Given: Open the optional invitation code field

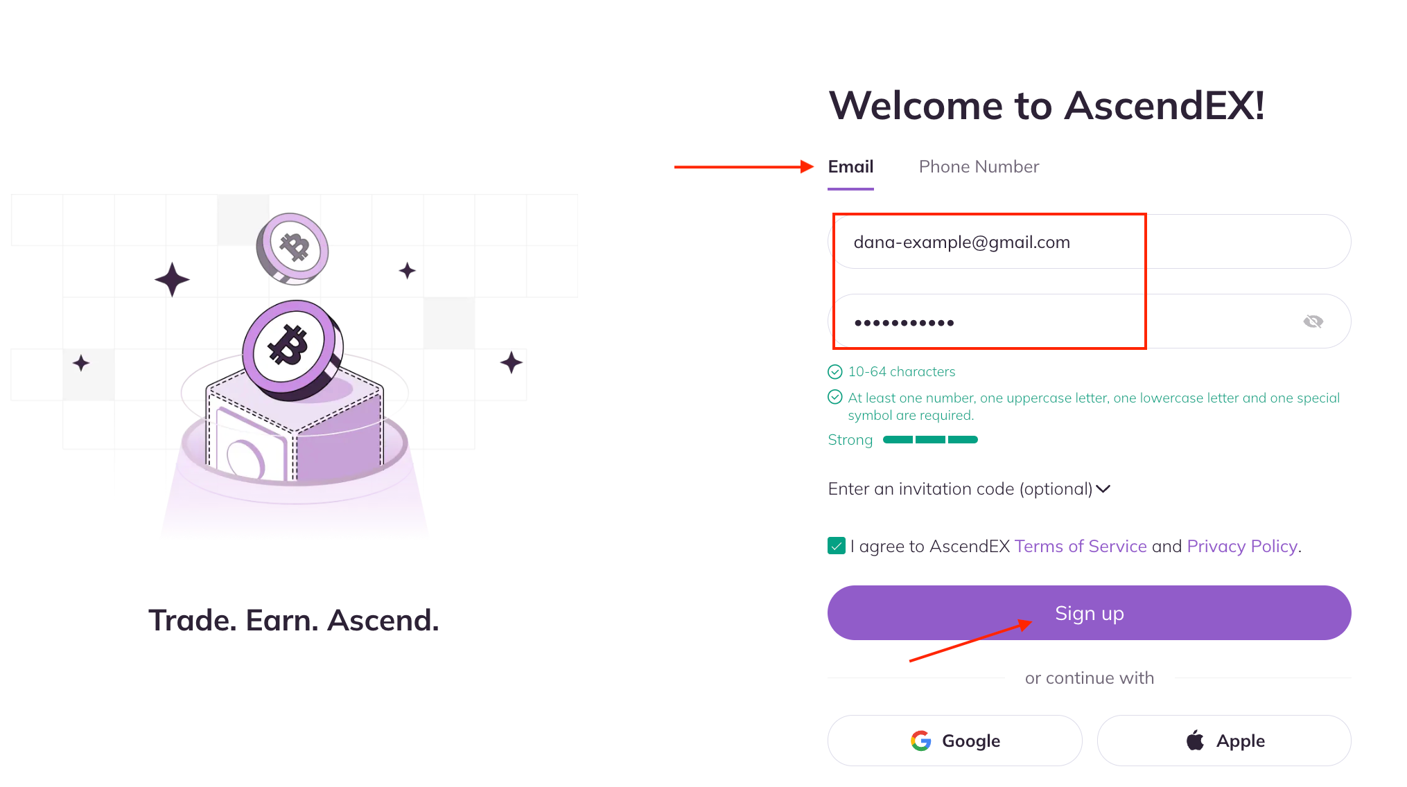Looking at the screenshot, I should (960, 489).
